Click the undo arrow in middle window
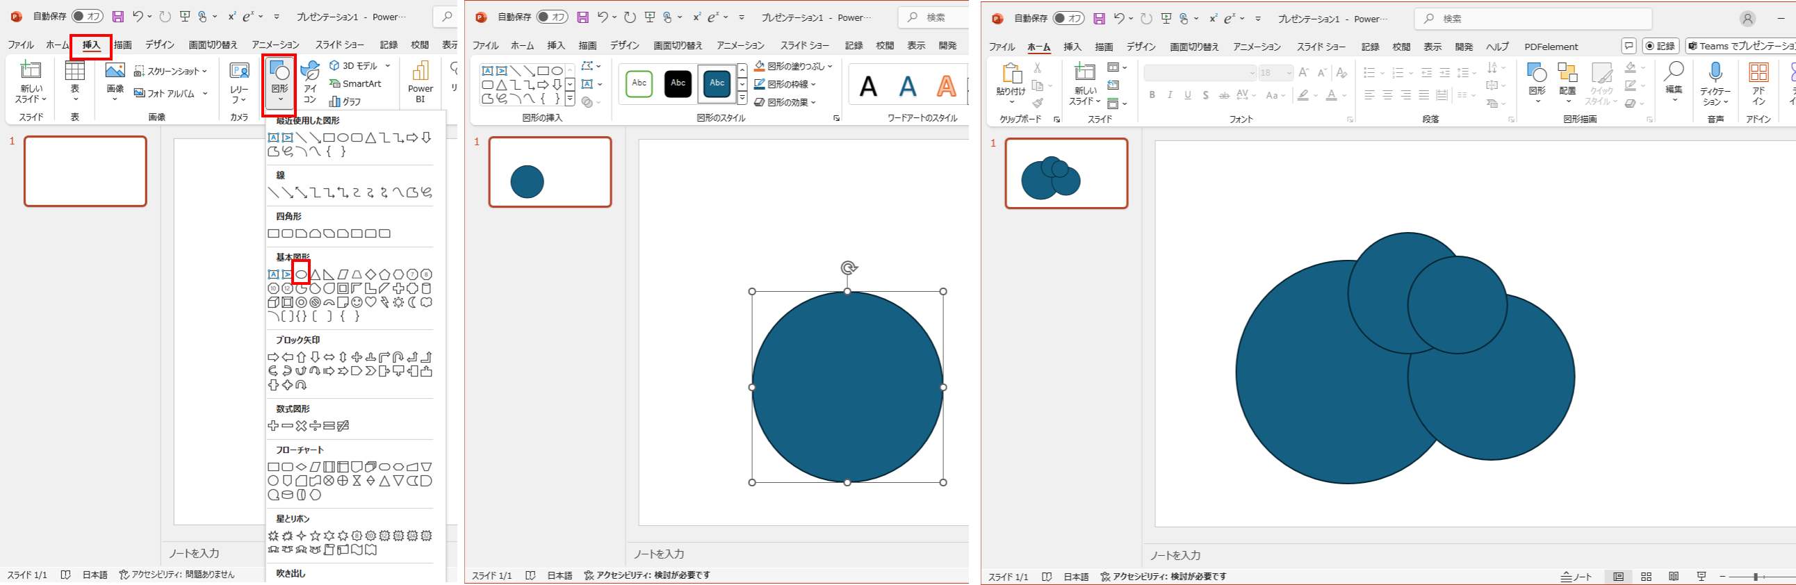 [603, 17]
